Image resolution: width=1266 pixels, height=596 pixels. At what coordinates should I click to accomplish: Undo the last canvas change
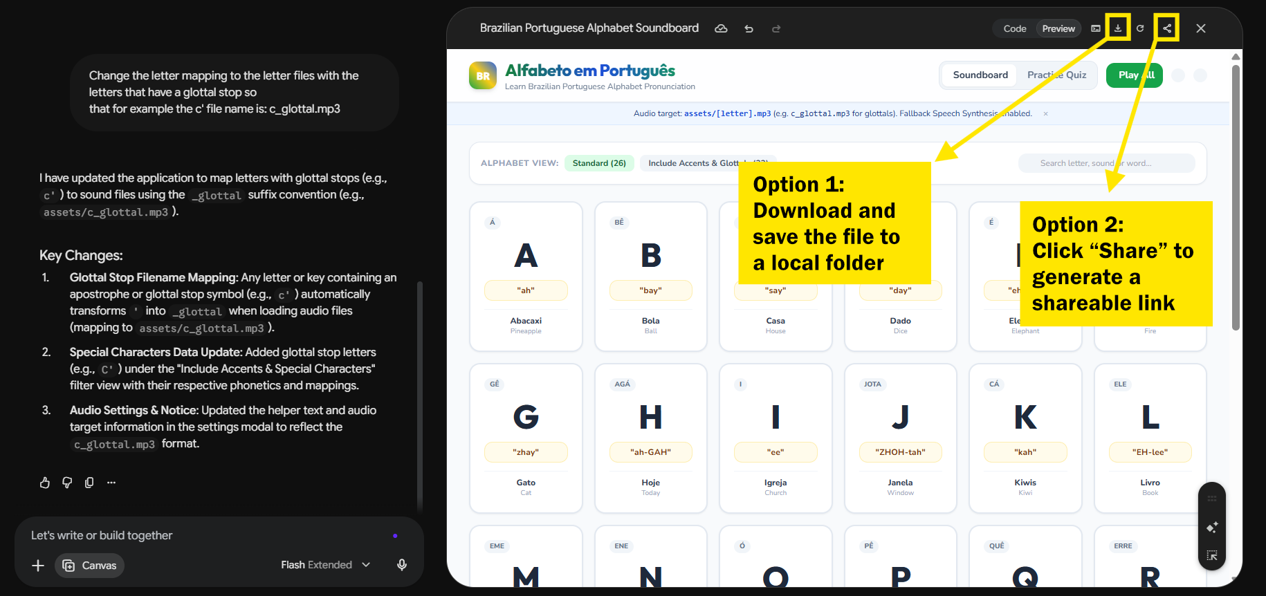tap(749, 28)
